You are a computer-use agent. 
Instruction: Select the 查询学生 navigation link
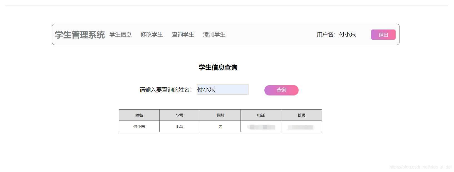(x=183, y=35)
